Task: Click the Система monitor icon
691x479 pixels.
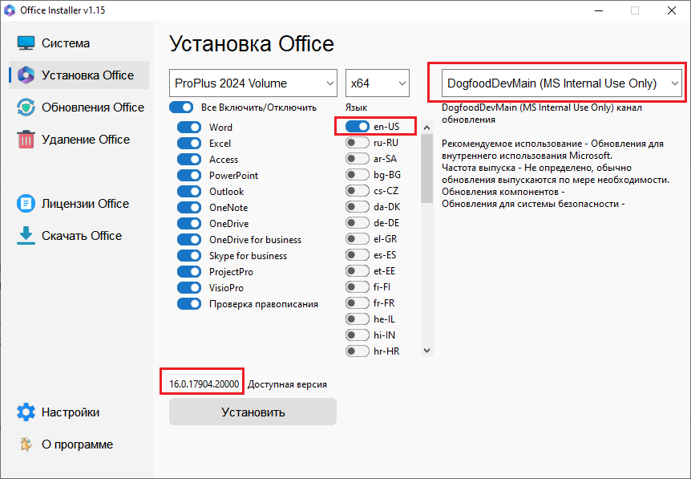Action: click(26, 43)
